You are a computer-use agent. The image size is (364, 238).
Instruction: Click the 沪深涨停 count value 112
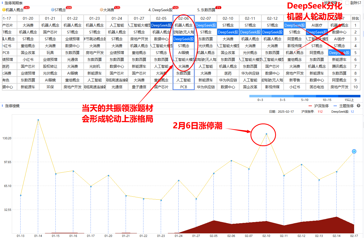click(x=320, y=112)
